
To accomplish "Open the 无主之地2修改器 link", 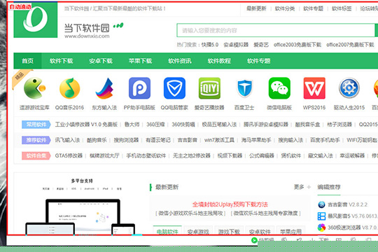I will coord(192,156).
